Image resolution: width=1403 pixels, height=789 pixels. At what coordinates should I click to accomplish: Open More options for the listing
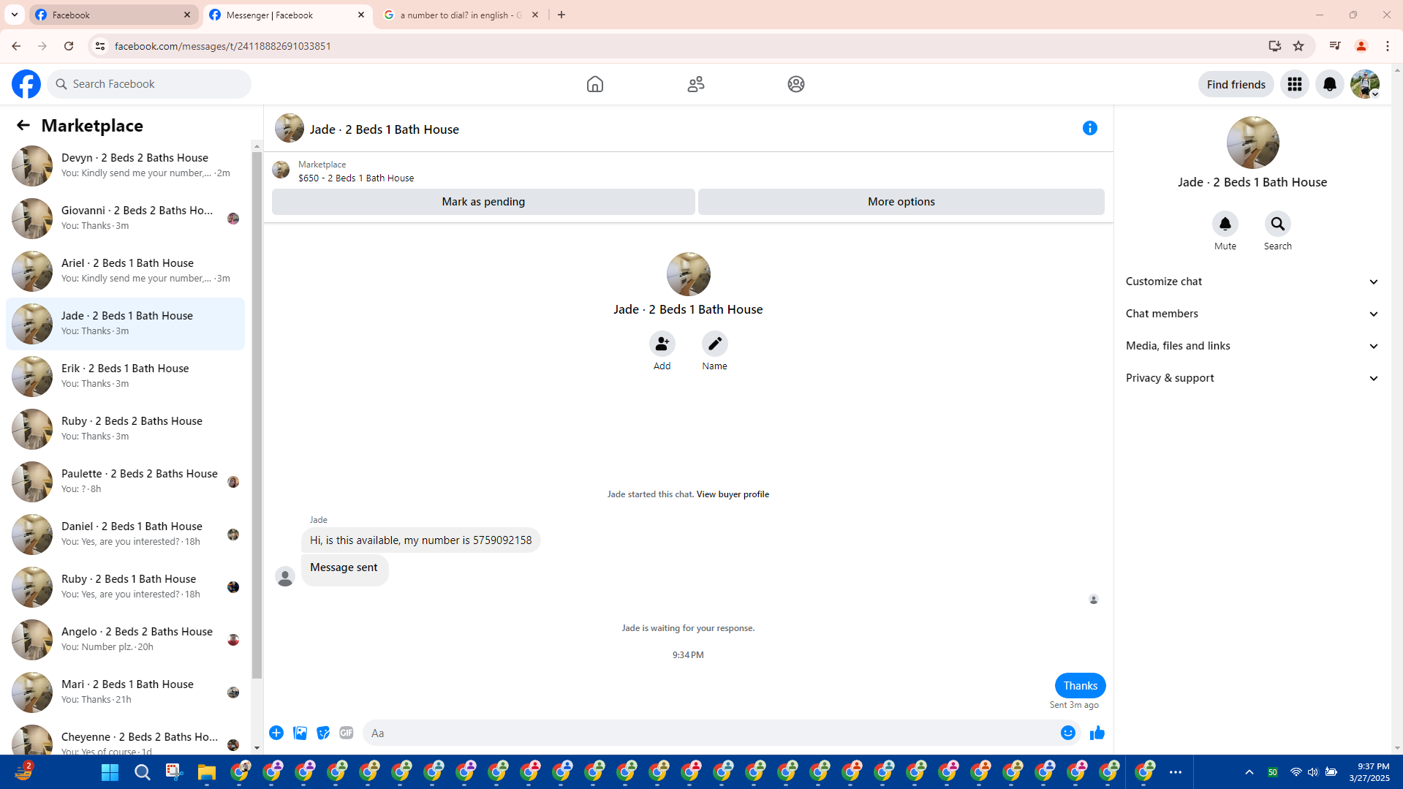[901, 202]
